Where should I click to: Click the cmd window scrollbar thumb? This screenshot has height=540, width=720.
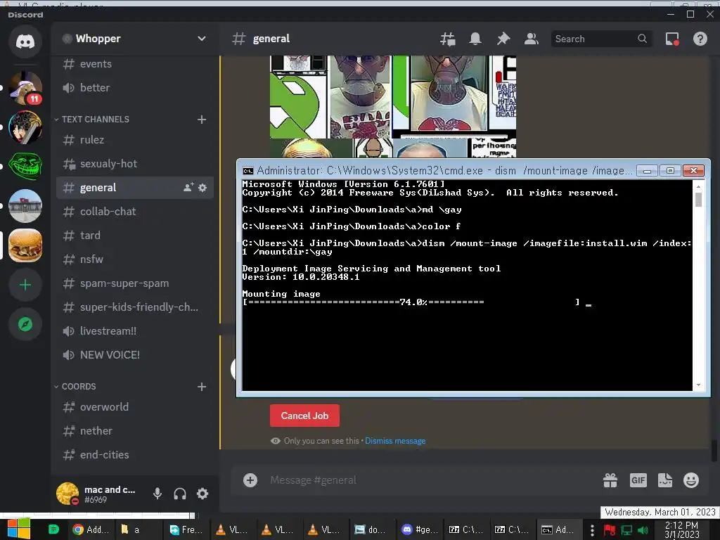click(x=698, y=200)
